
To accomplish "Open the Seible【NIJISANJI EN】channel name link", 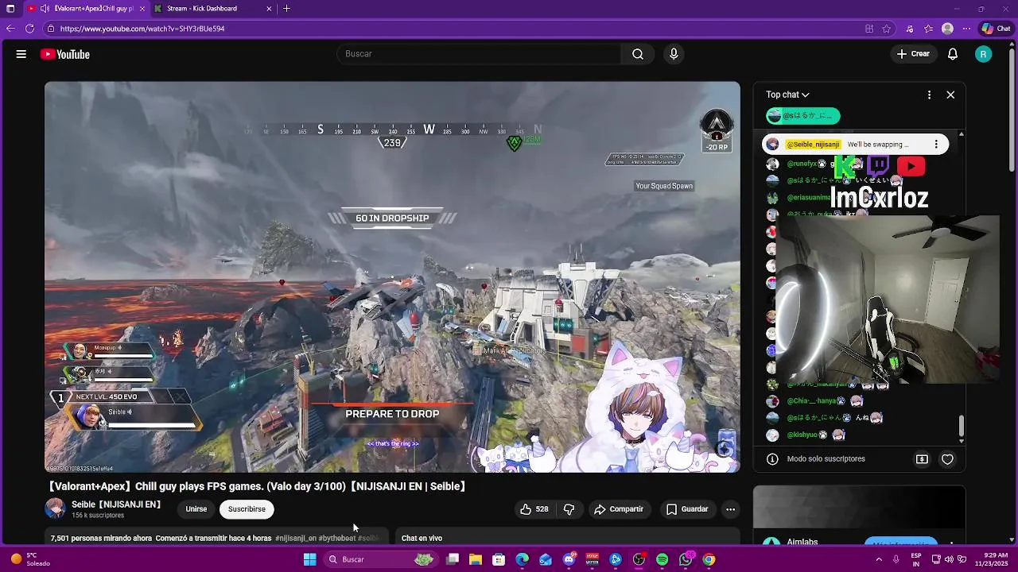I will (x=116, y=504).
